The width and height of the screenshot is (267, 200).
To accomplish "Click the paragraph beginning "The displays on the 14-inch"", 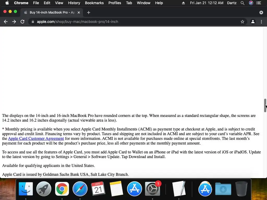I will click(x=129, y=118).
